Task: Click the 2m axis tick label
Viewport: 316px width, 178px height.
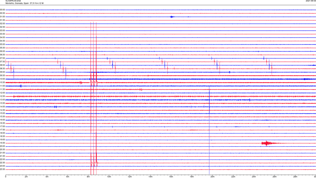Action: [x=26, y=177]
